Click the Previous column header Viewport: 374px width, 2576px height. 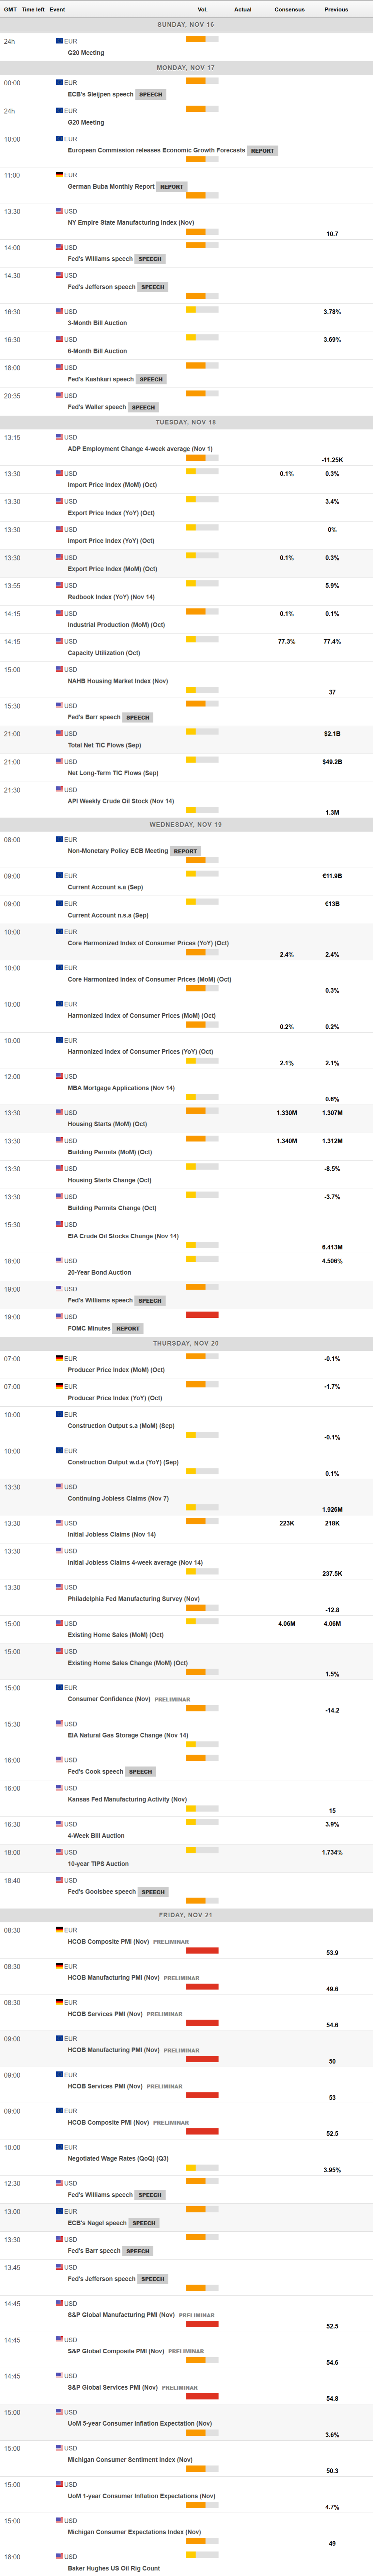(336, 9)
